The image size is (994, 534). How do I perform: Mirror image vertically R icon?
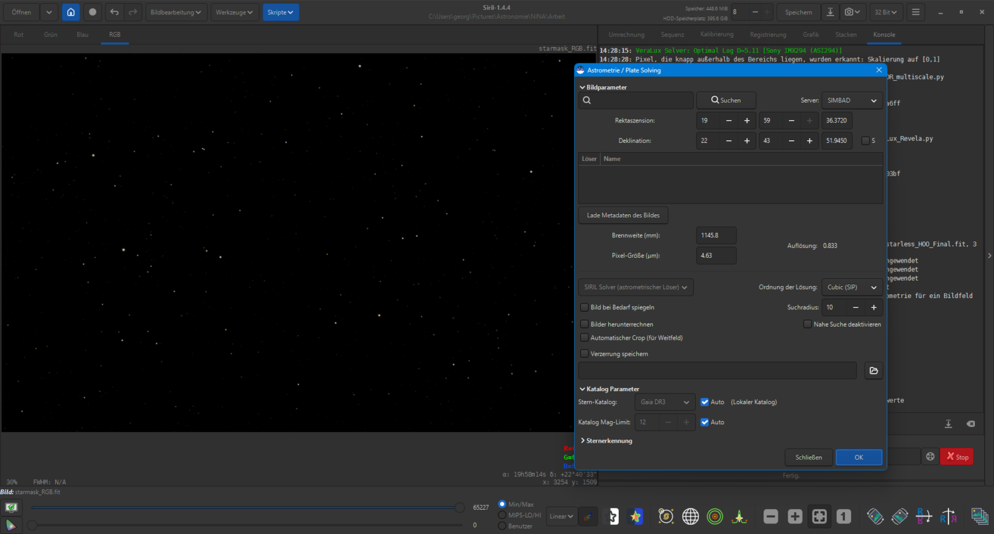tap(948, 517)
